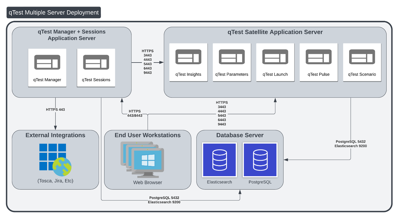This screenshot has width=396, height=219.
Task: Click the "PostgreSQL" caption under the database icon
Action: click(260, 182)
